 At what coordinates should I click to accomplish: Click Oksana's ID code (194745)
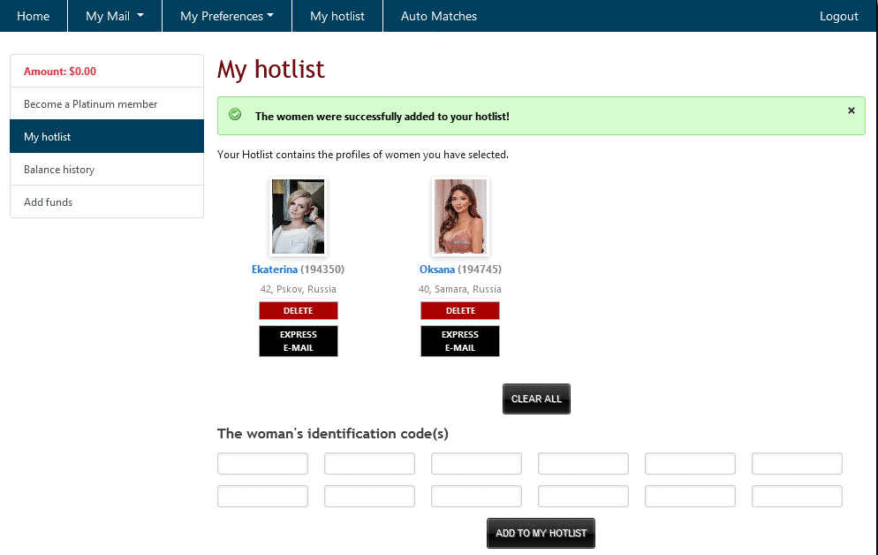[480, 270]
